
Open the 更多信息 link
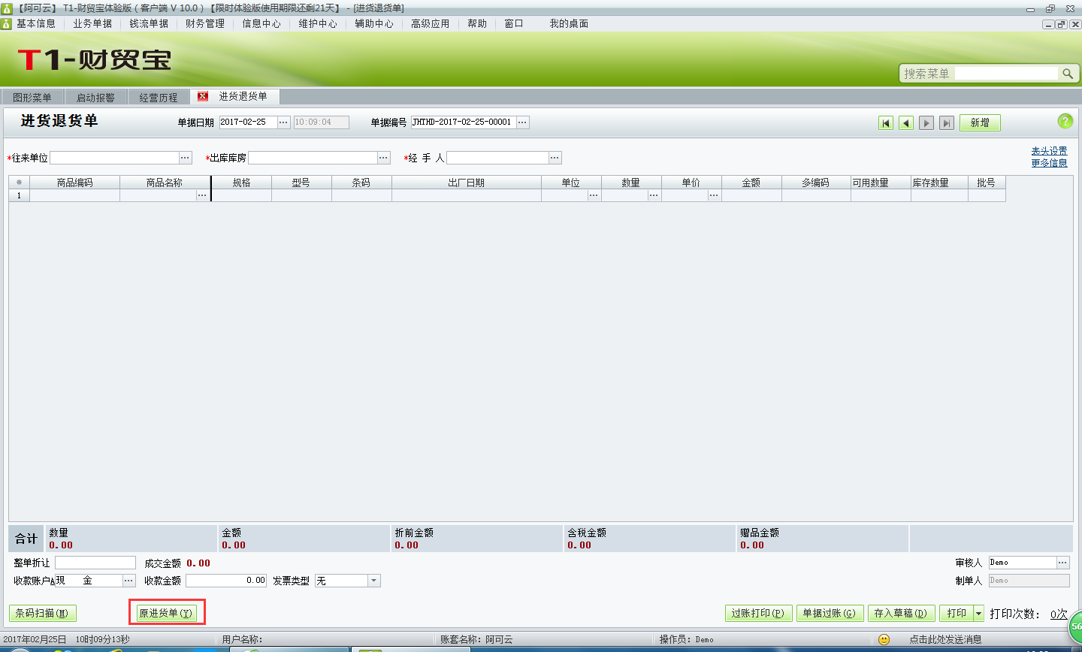1049,163
